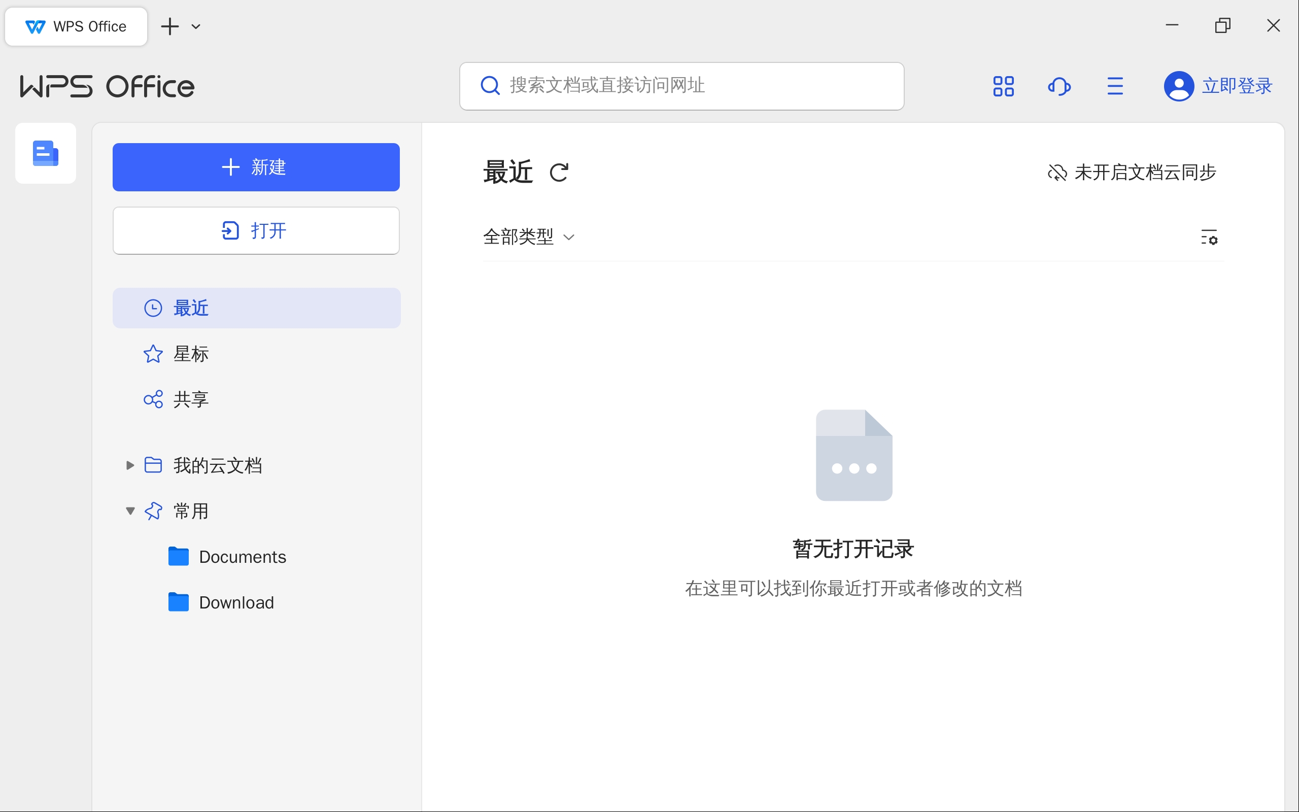The height and width of the screenshot is (812, 1299).
Task: Click the 打开 open button
Action: [x=256, y=230]
